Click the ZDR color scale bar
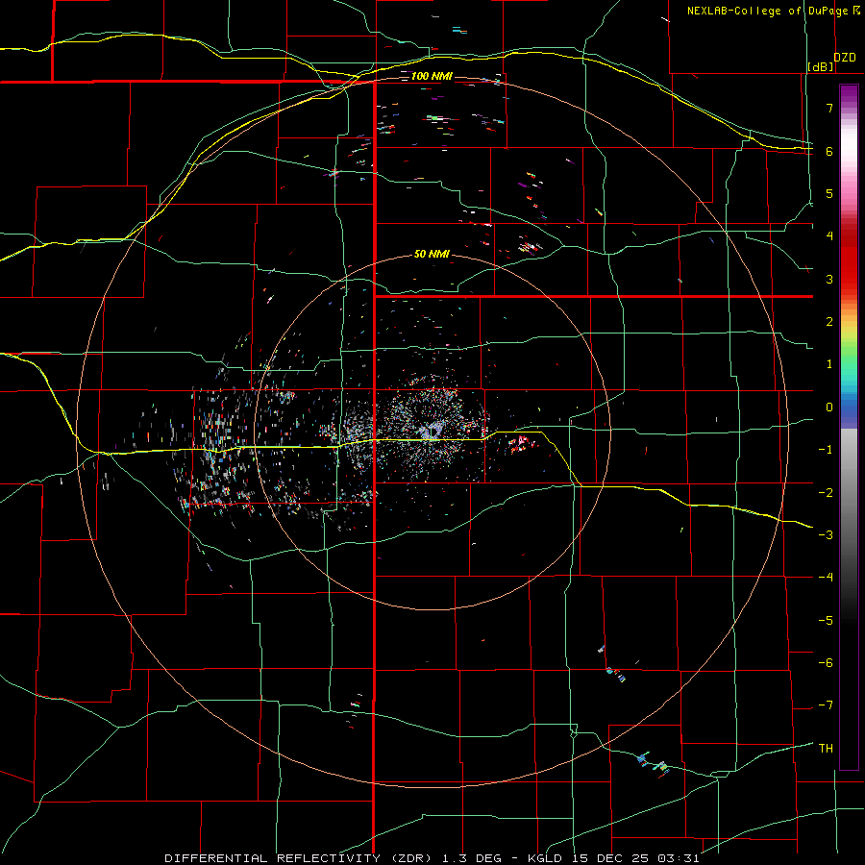 click(849, 427)
